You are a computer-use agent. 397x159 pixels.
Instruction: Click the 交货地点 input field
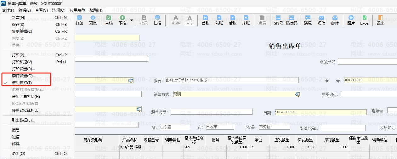click(369, 94)
